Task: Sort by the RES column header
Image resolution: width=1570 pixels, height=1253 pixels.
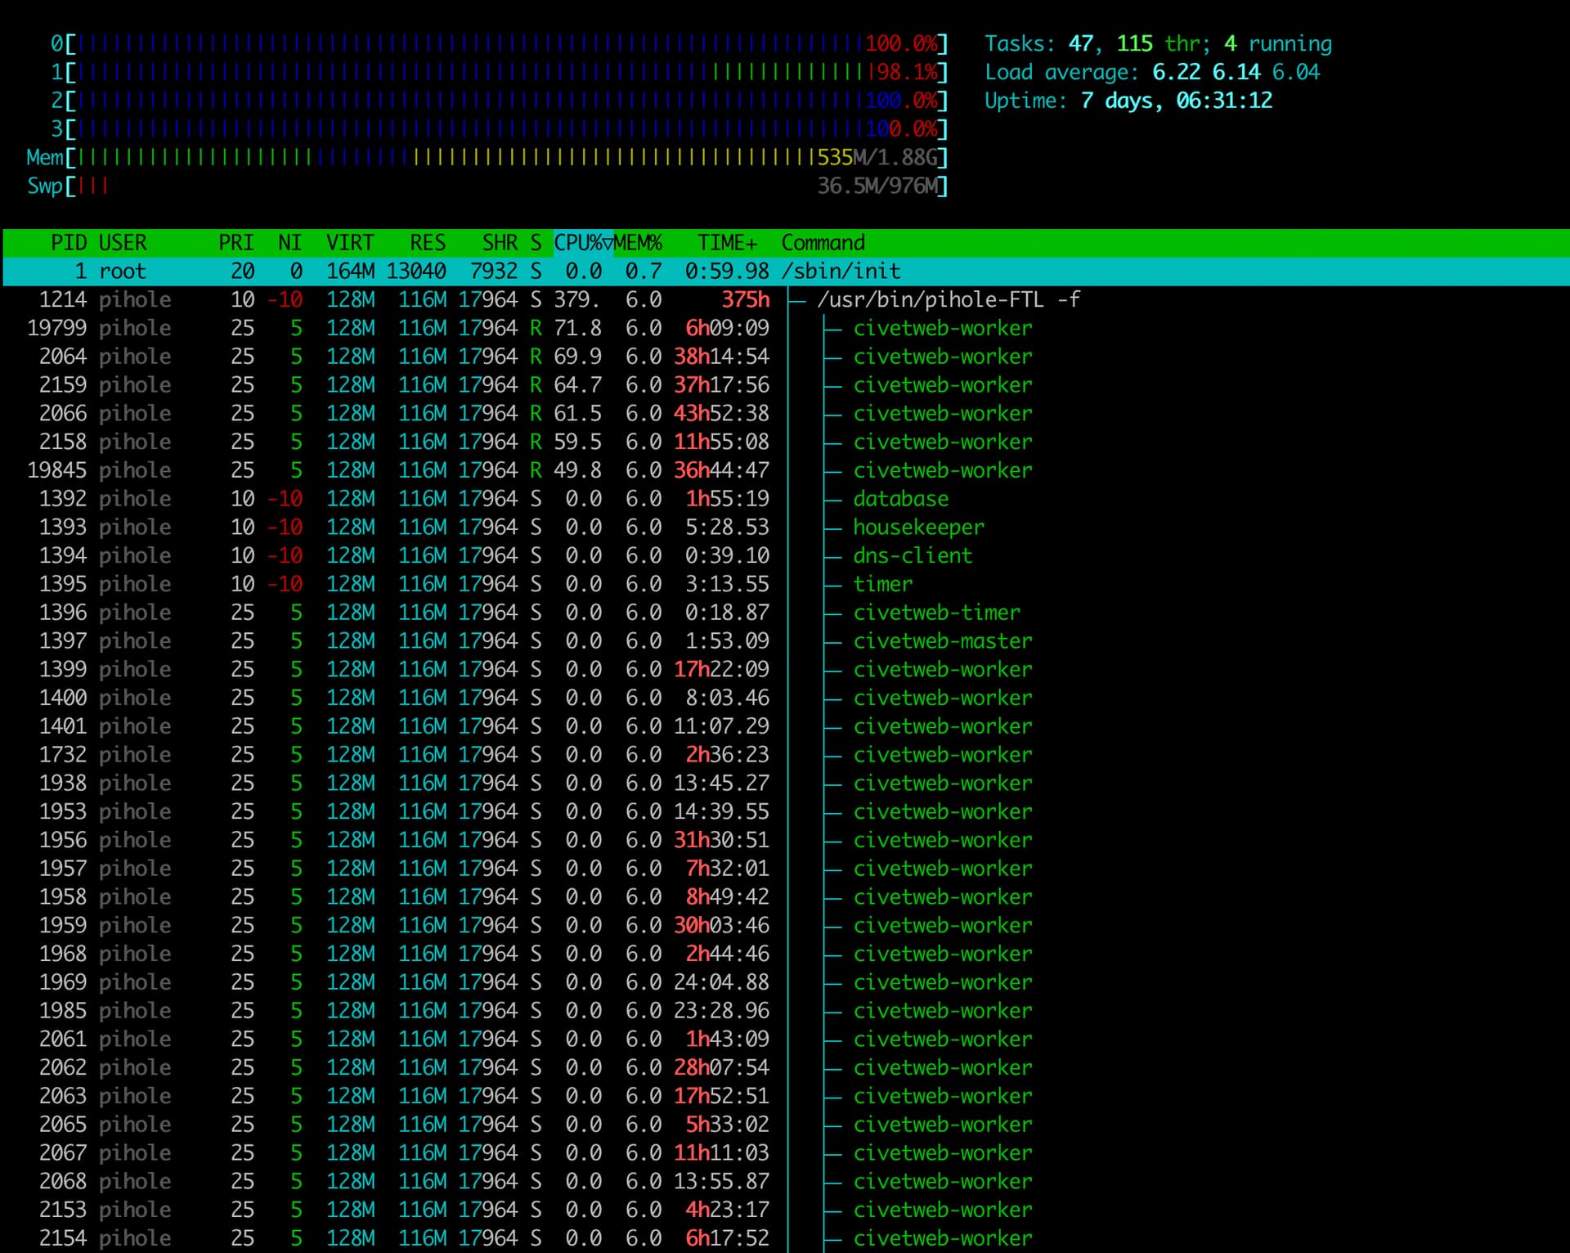Action: 428,243
